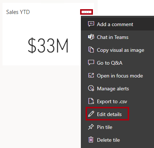Click the pencil icon for Edit details
This screenshot has width=154, height=148.
coord(91,114)
